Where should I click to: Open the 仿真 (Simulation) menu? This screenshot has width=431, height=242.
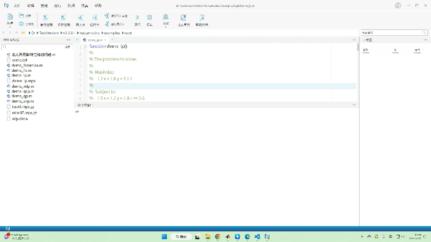coord(84,6)
